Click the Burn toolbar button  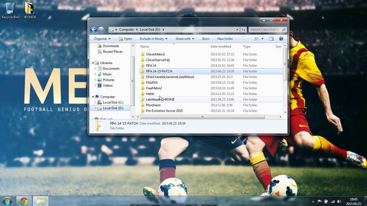coord(205,39)
